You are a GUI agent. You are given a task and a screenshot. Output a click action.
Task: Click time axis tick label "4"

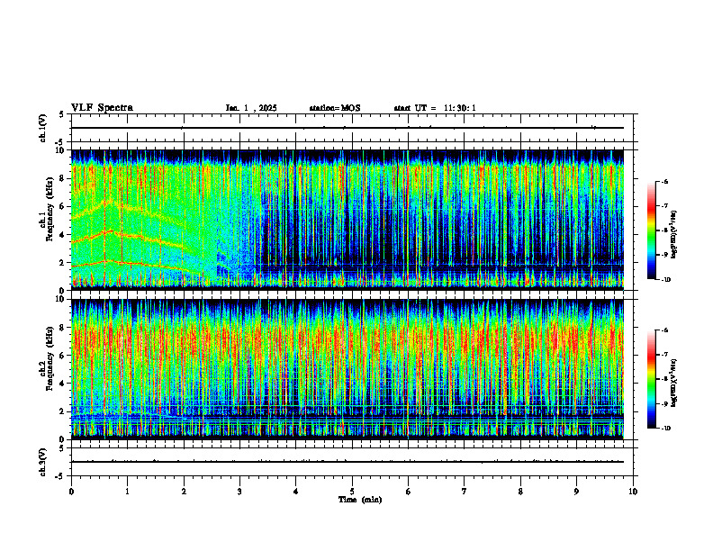[x=295, y=492]
